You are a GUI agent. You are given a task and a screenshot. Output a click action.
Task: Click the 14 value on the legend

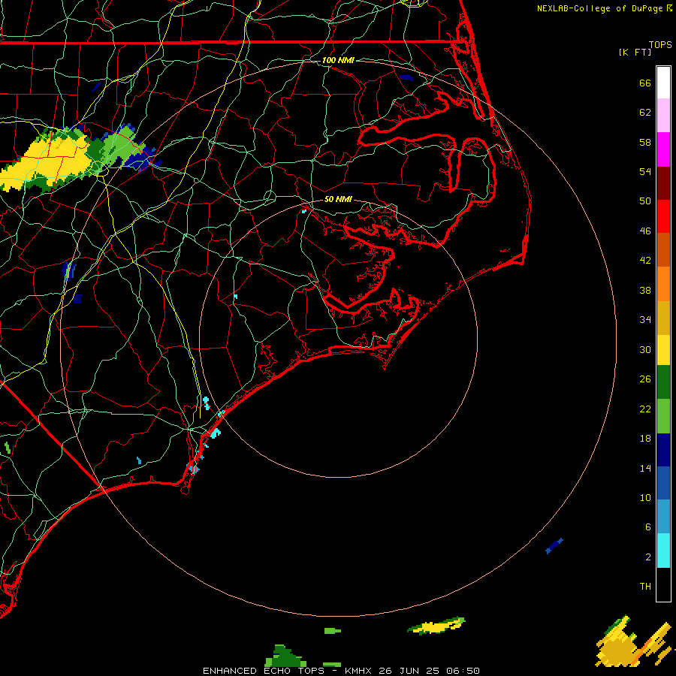pyautogui.click(x=645, y=468)
